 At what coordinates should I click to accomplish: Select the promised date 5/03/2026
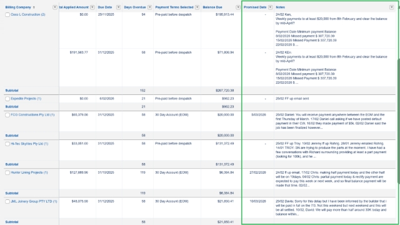click(x=258, y=115)
